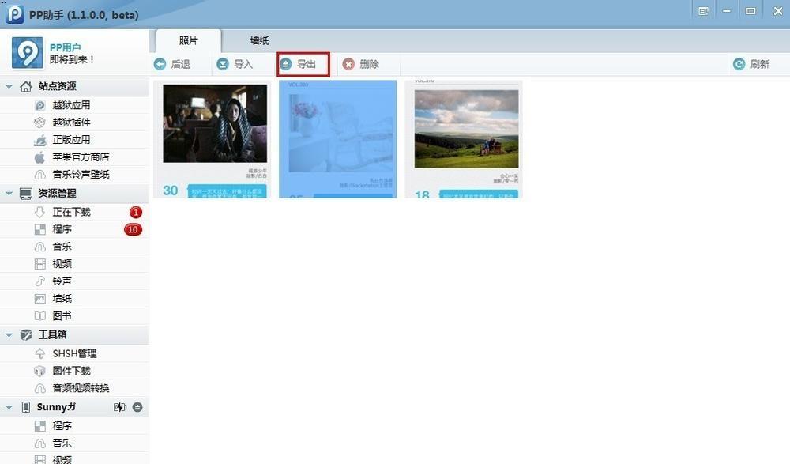Image resolution: width=790 pixels, height=464 pixels.
Task: Click the 越狱插件 box icon
Action: [x=39, y=123]
